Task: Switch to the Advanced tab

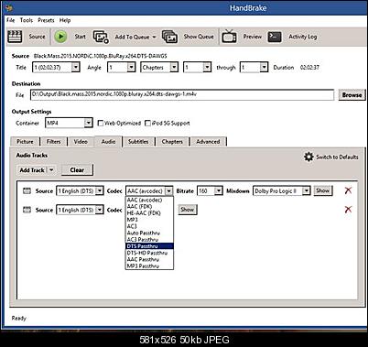Action: [208, 142]
